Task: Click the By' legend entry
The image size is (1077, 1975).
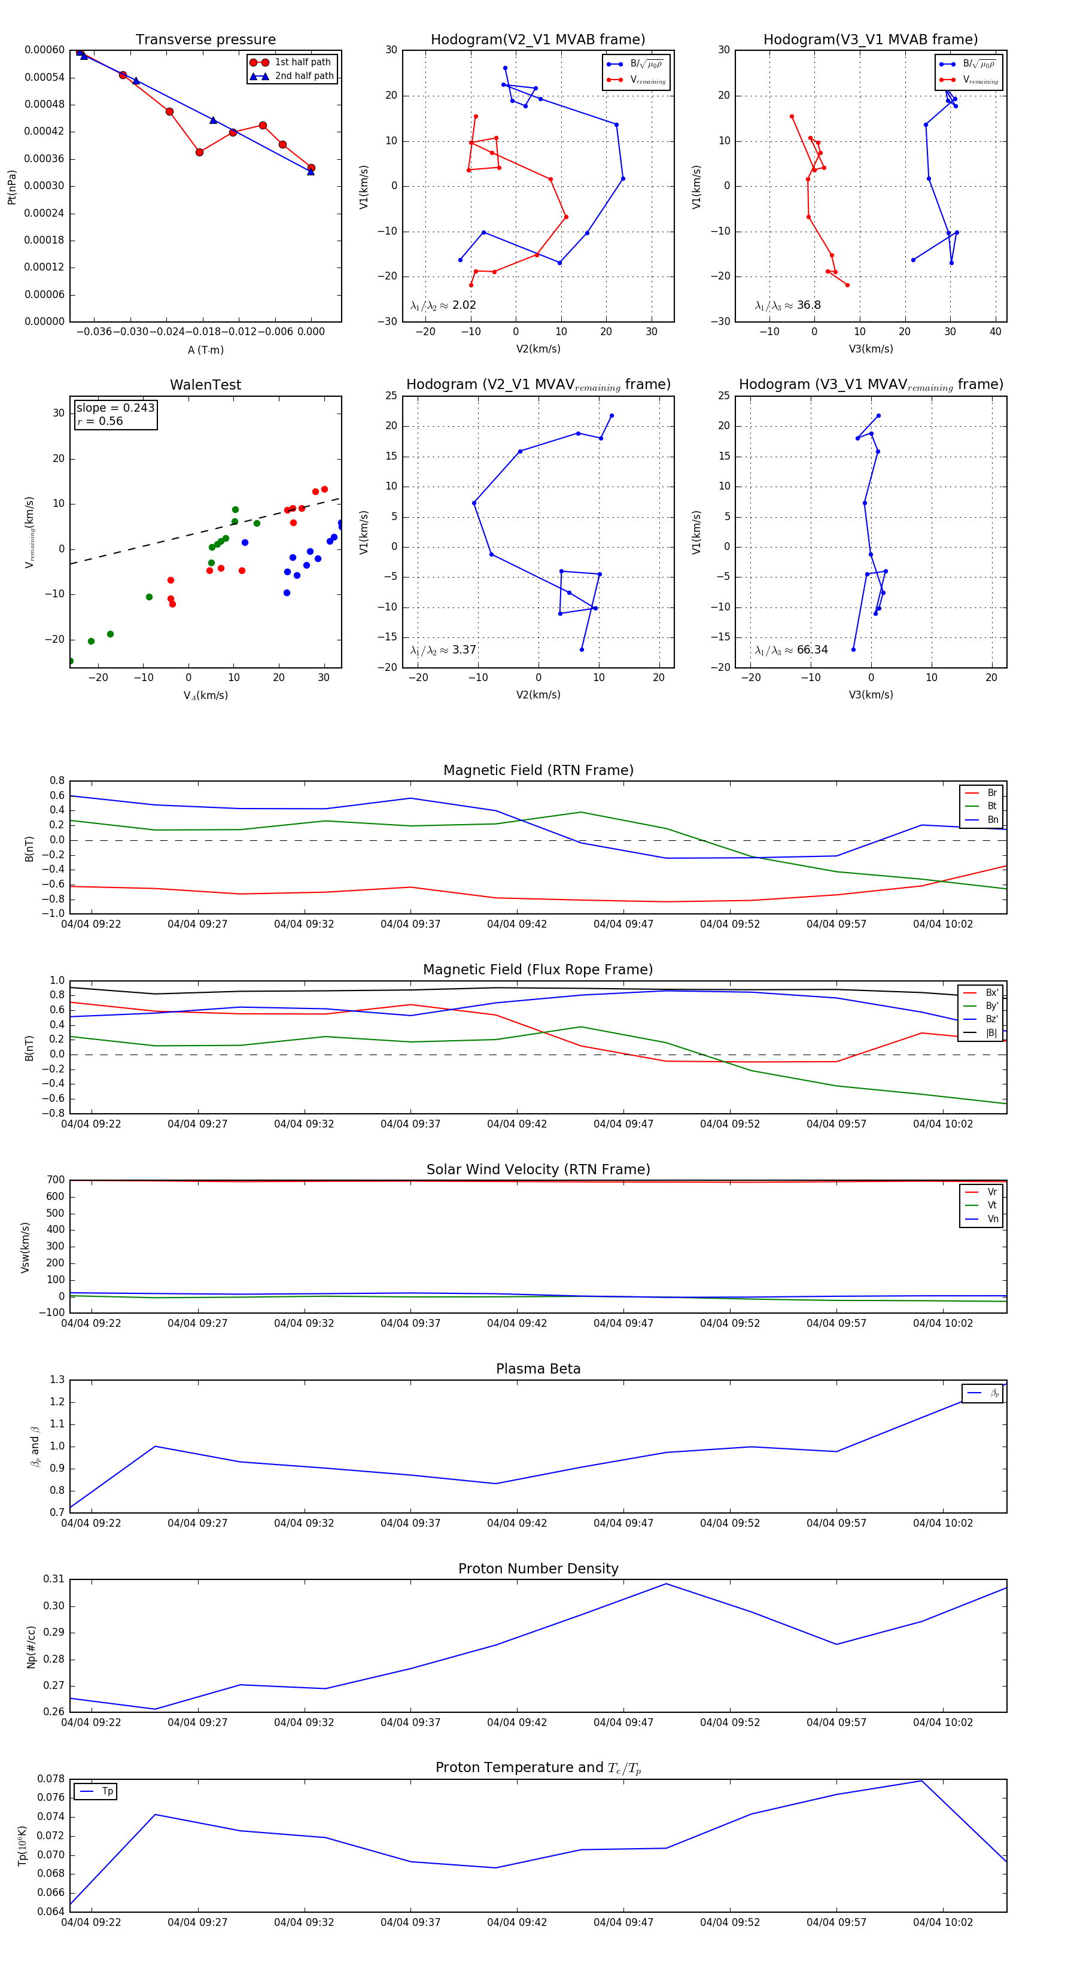Action: pos(981,1006)
